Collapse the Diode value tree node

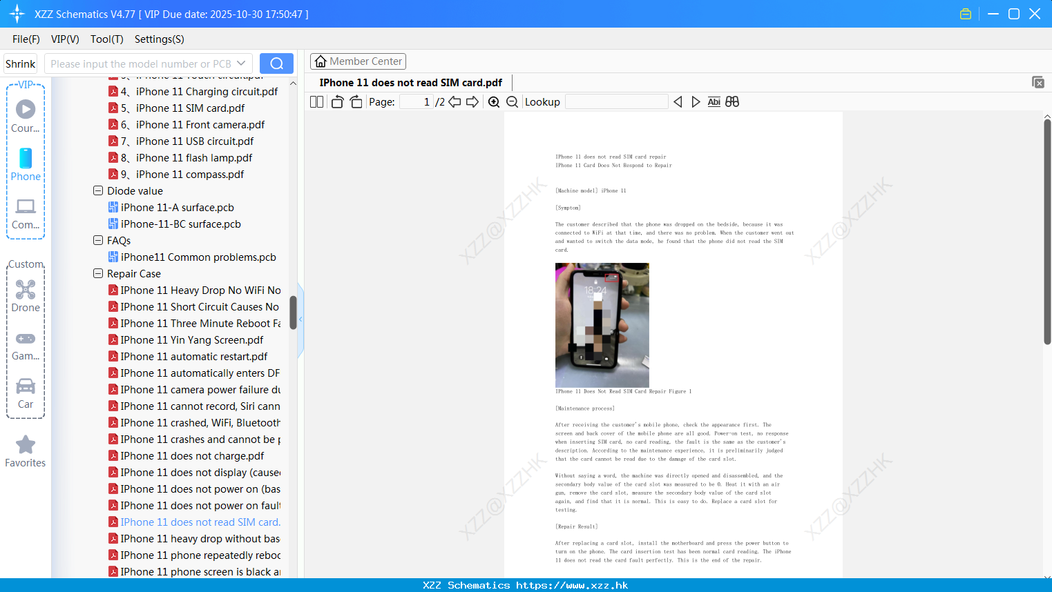tap(98, 191)
